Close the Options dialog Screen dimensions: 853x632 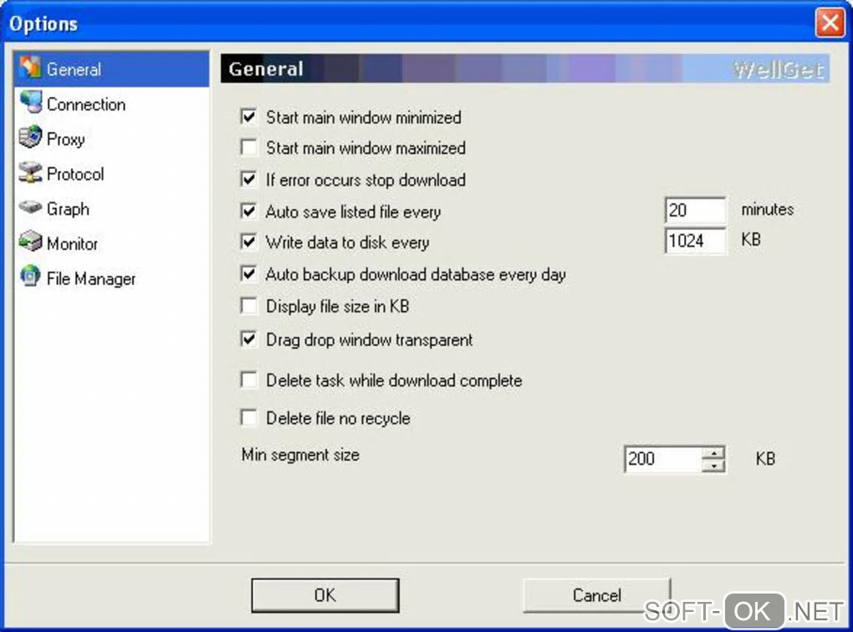coord(830,23)
